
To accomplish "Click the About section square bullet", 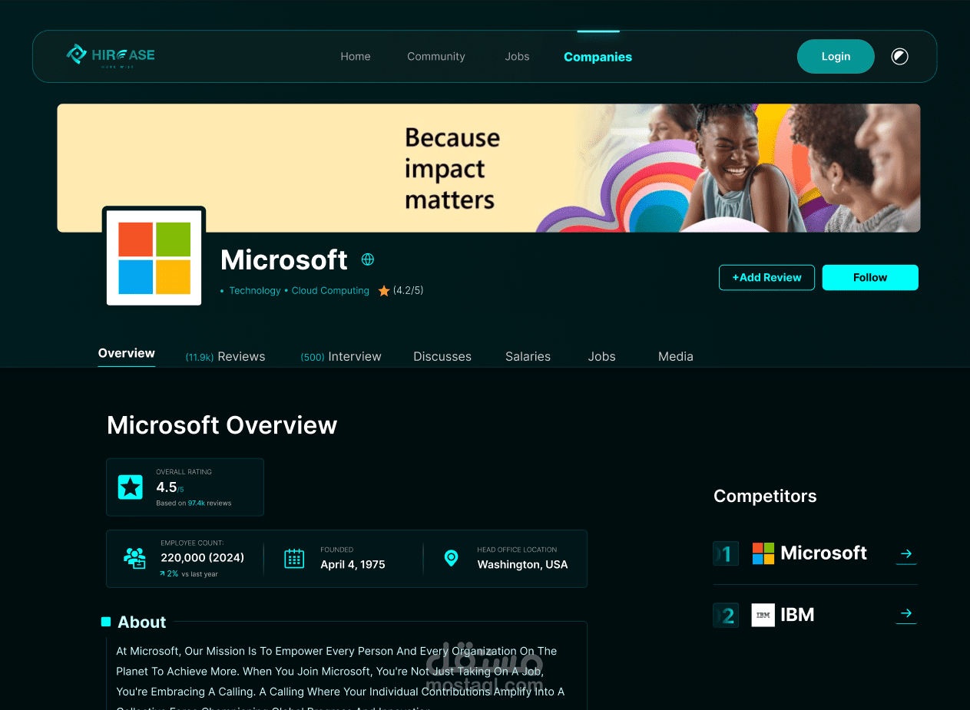I will tap(106, 622).
